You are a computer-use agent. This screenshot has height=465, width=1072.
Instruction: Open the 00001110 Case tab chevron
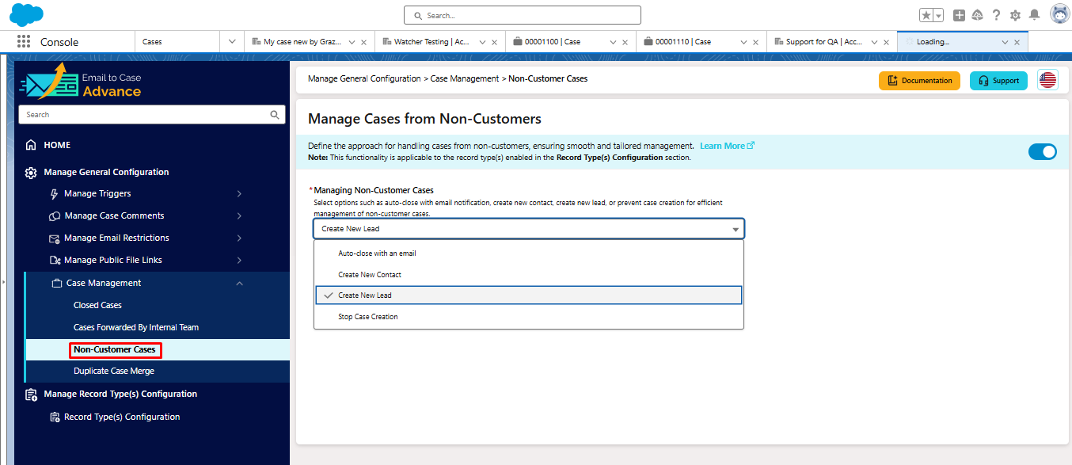744,42
